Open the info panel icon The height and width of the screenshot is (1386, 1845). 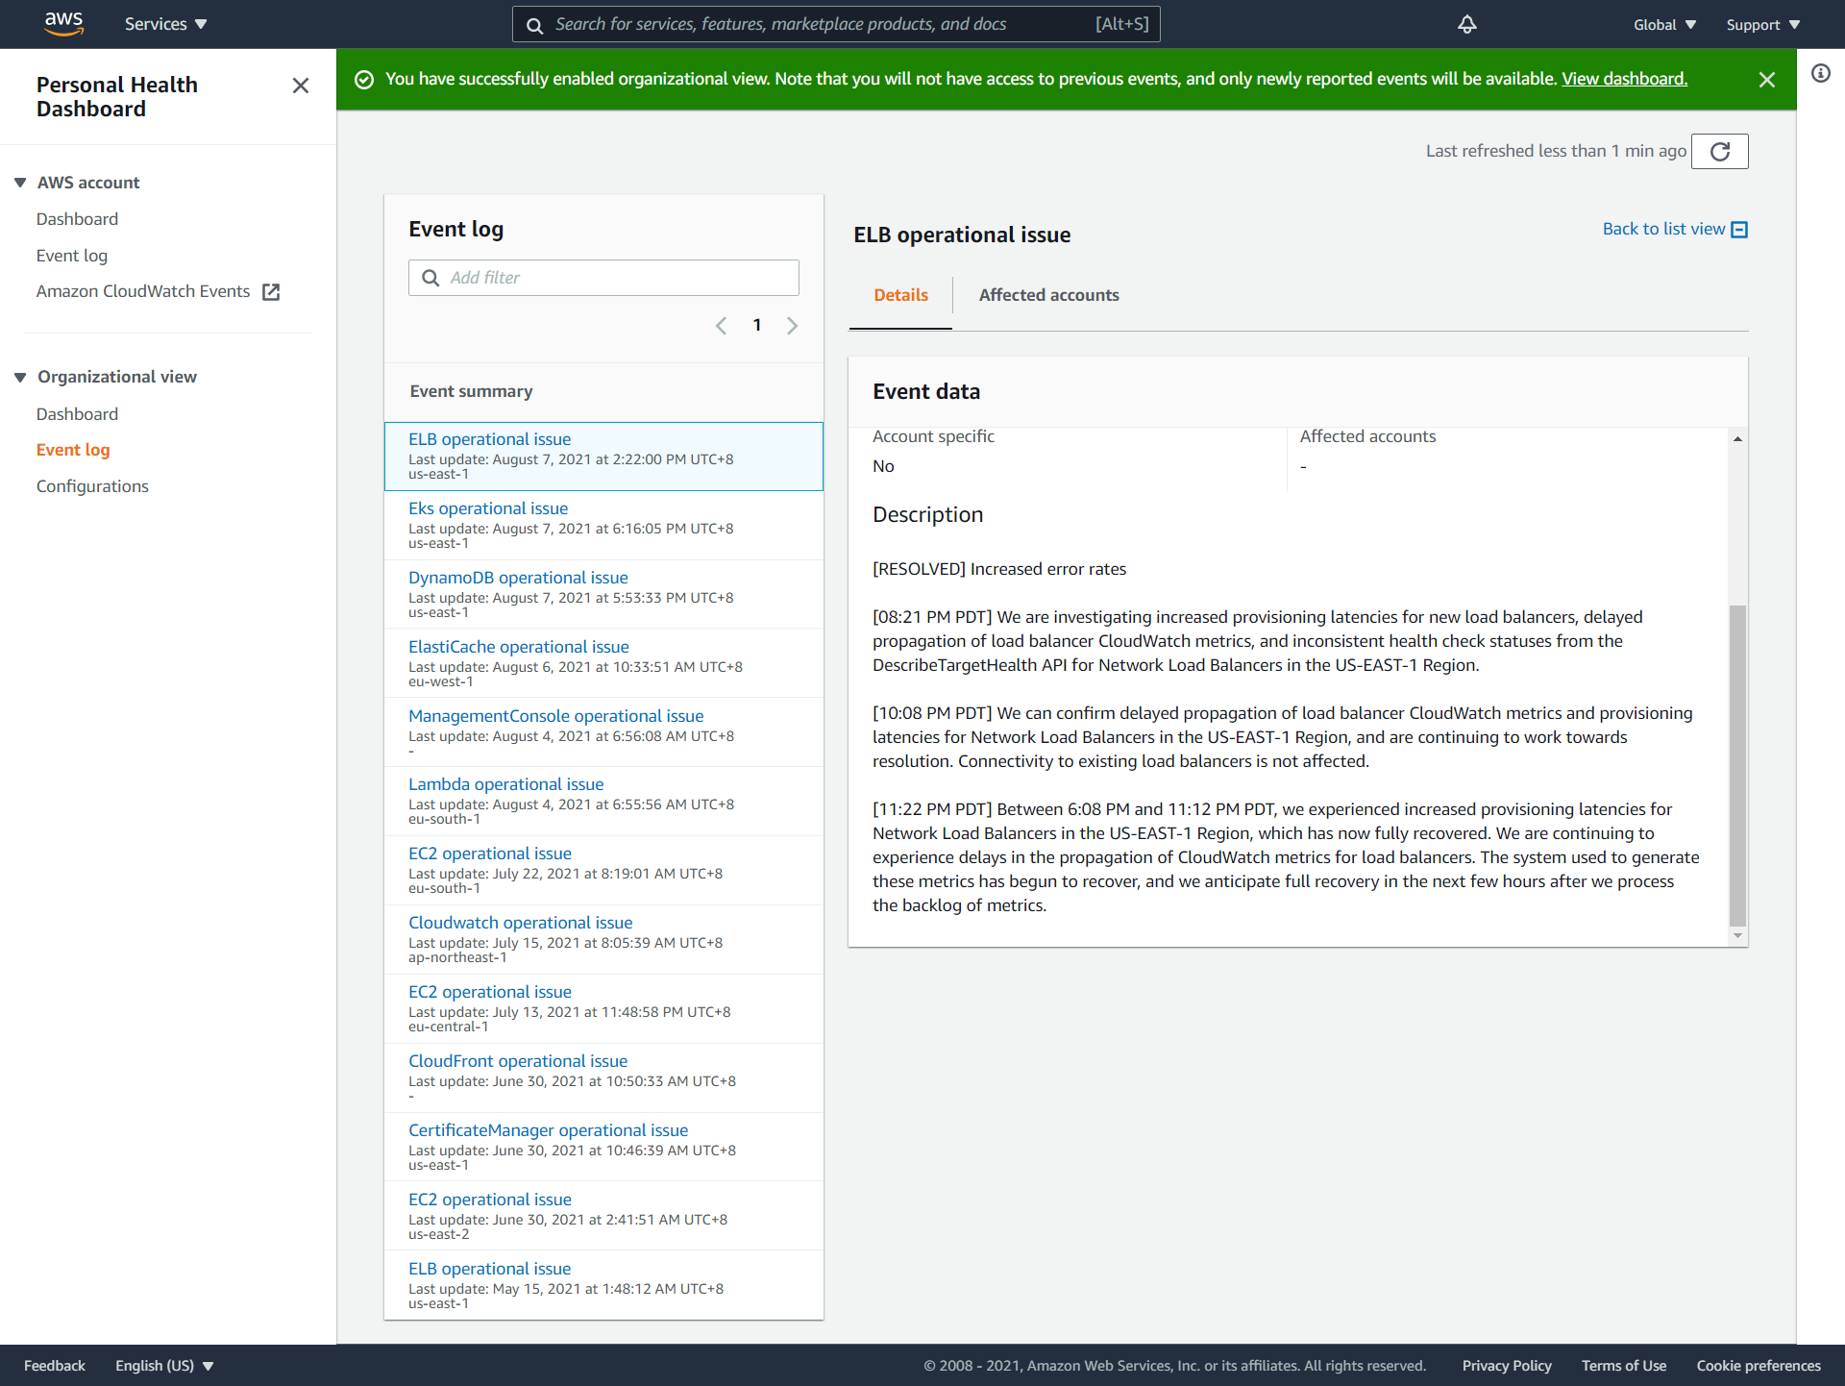pyautogui.click(x=1820, y=73)
